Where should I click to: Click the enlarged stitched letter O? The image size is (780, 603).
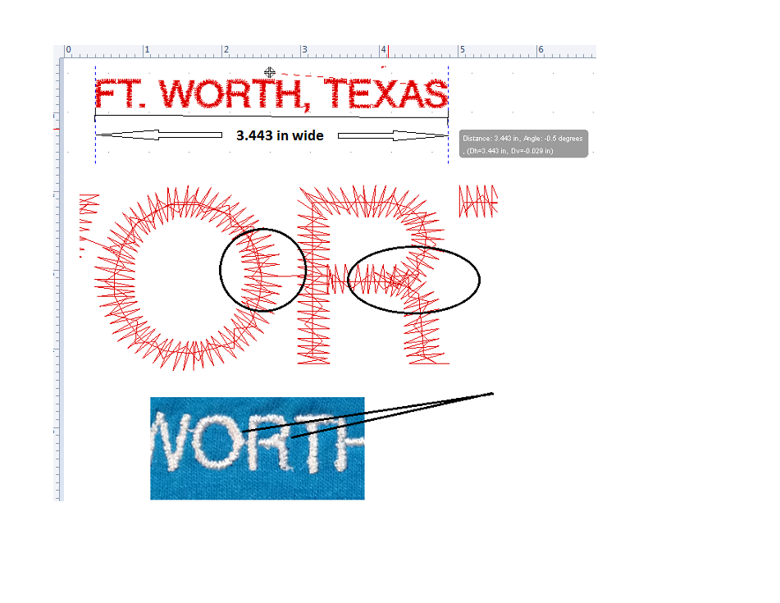click(x=188, y=277)
